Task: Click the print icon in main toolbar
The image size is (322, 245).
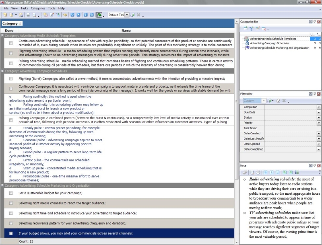Action: click(28, 15)
